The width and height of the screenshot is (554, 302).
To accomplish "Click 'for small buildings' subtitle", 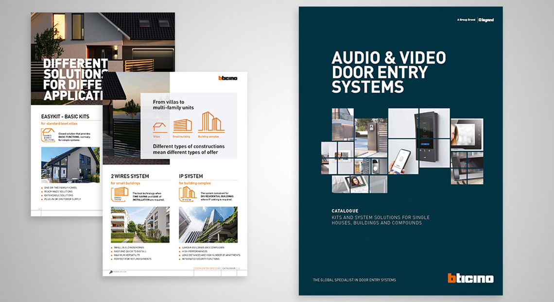I will [125, 184].
